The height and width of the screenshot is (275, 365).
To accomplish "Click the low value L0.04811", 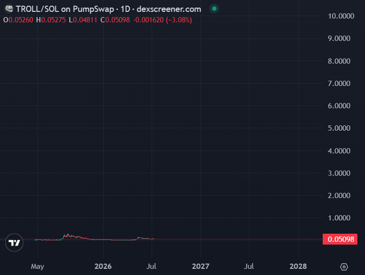I will click(83, 20).
